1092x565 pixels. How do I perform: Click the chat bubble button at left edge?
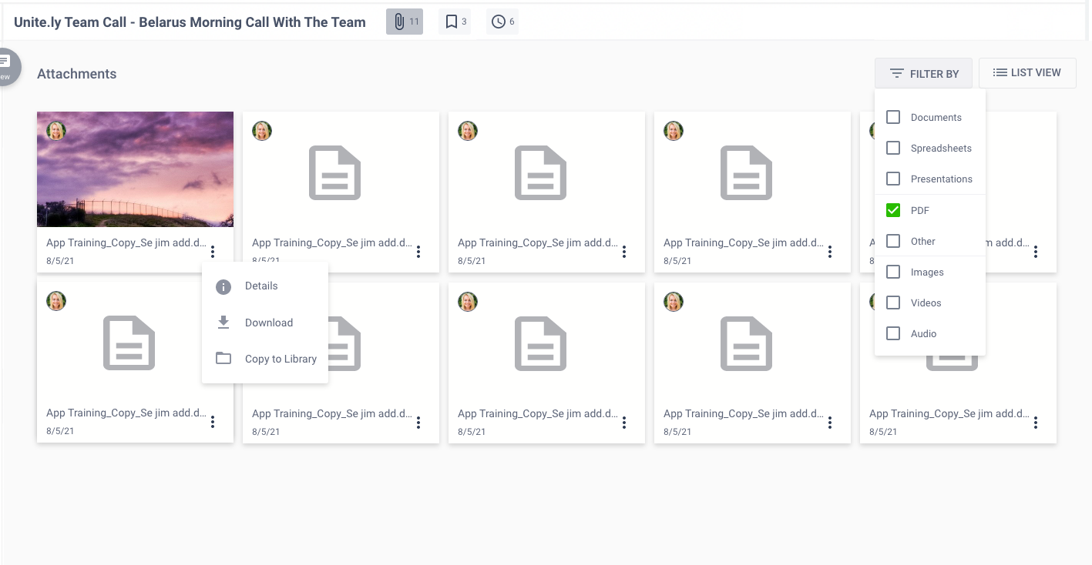click(x=6, y=67)
